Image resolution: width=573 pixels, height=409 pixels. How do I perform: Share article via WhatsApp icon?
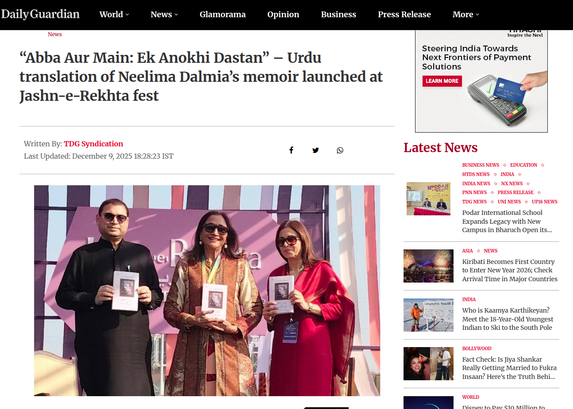340,150
